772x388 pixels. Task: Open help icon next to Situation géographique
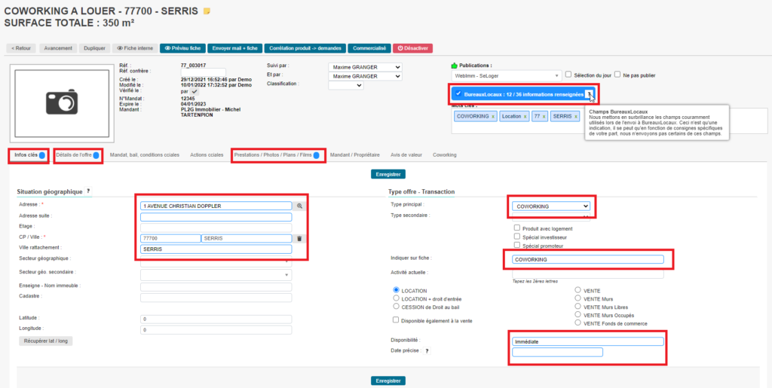(x=88, y=192)
